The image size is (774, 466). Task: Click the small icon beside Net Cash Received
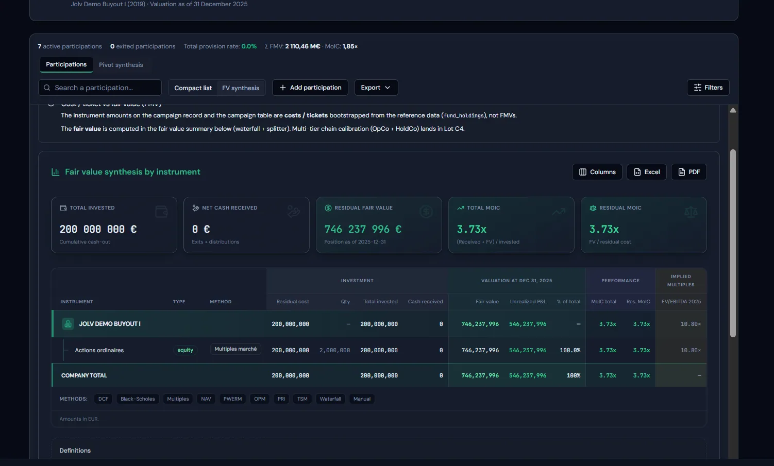point(196,208)
